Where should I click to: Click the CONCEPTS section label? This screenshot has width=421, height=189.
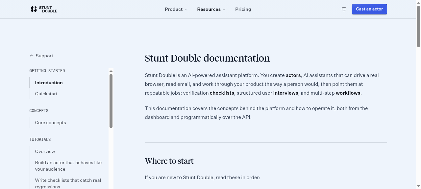pos(39,111)
